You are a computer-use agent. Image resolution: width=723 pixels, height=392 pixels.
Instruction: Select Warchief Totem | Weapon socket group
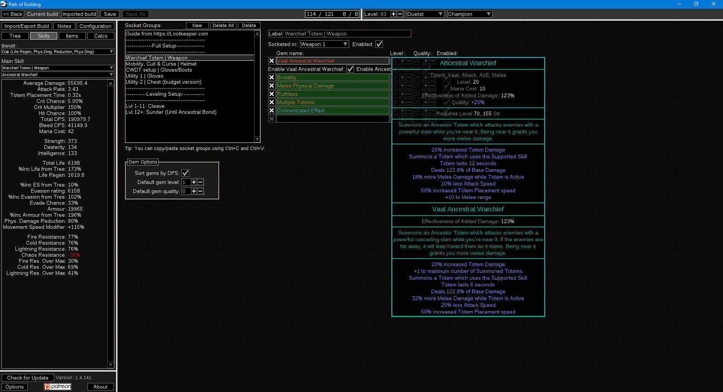coord(190,58)
